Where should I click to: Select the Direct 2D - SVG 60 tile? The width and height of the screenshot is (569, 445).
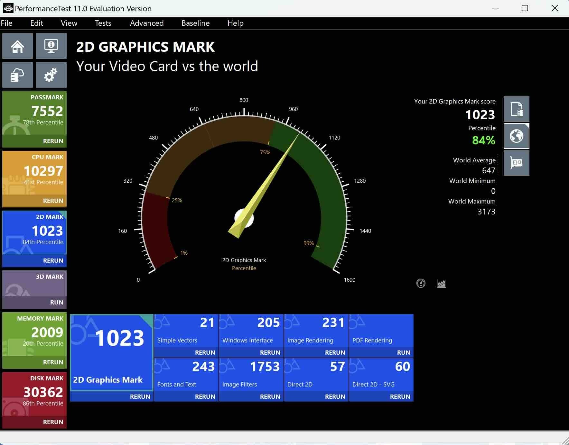tap(381, 375)
